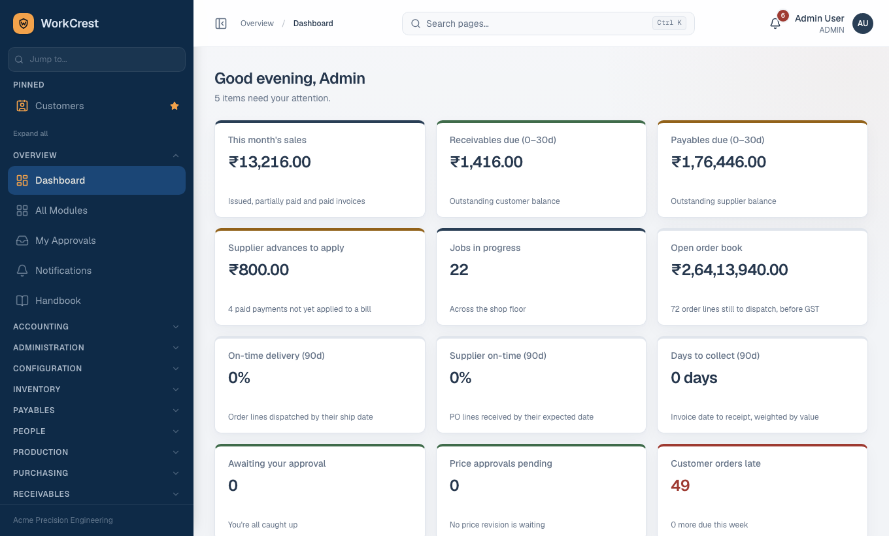Click the Search pages input field

[x=548, y=24]
